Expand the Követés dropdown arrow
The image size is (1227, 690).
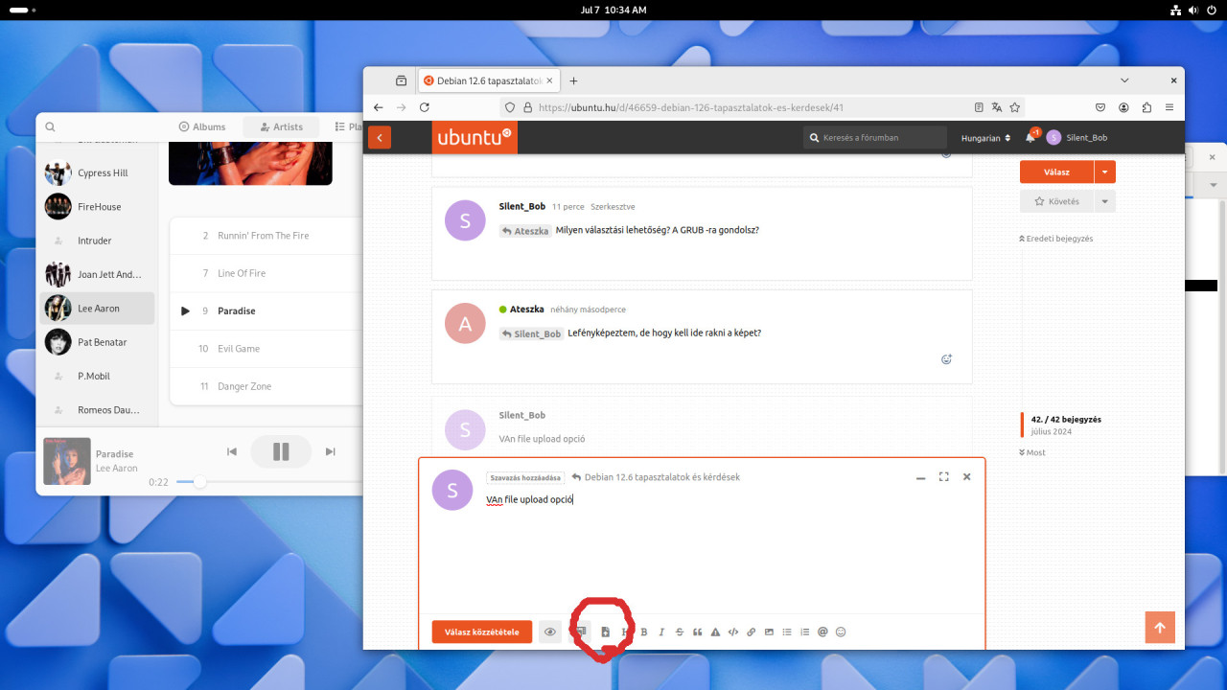tap(1105, 201)
